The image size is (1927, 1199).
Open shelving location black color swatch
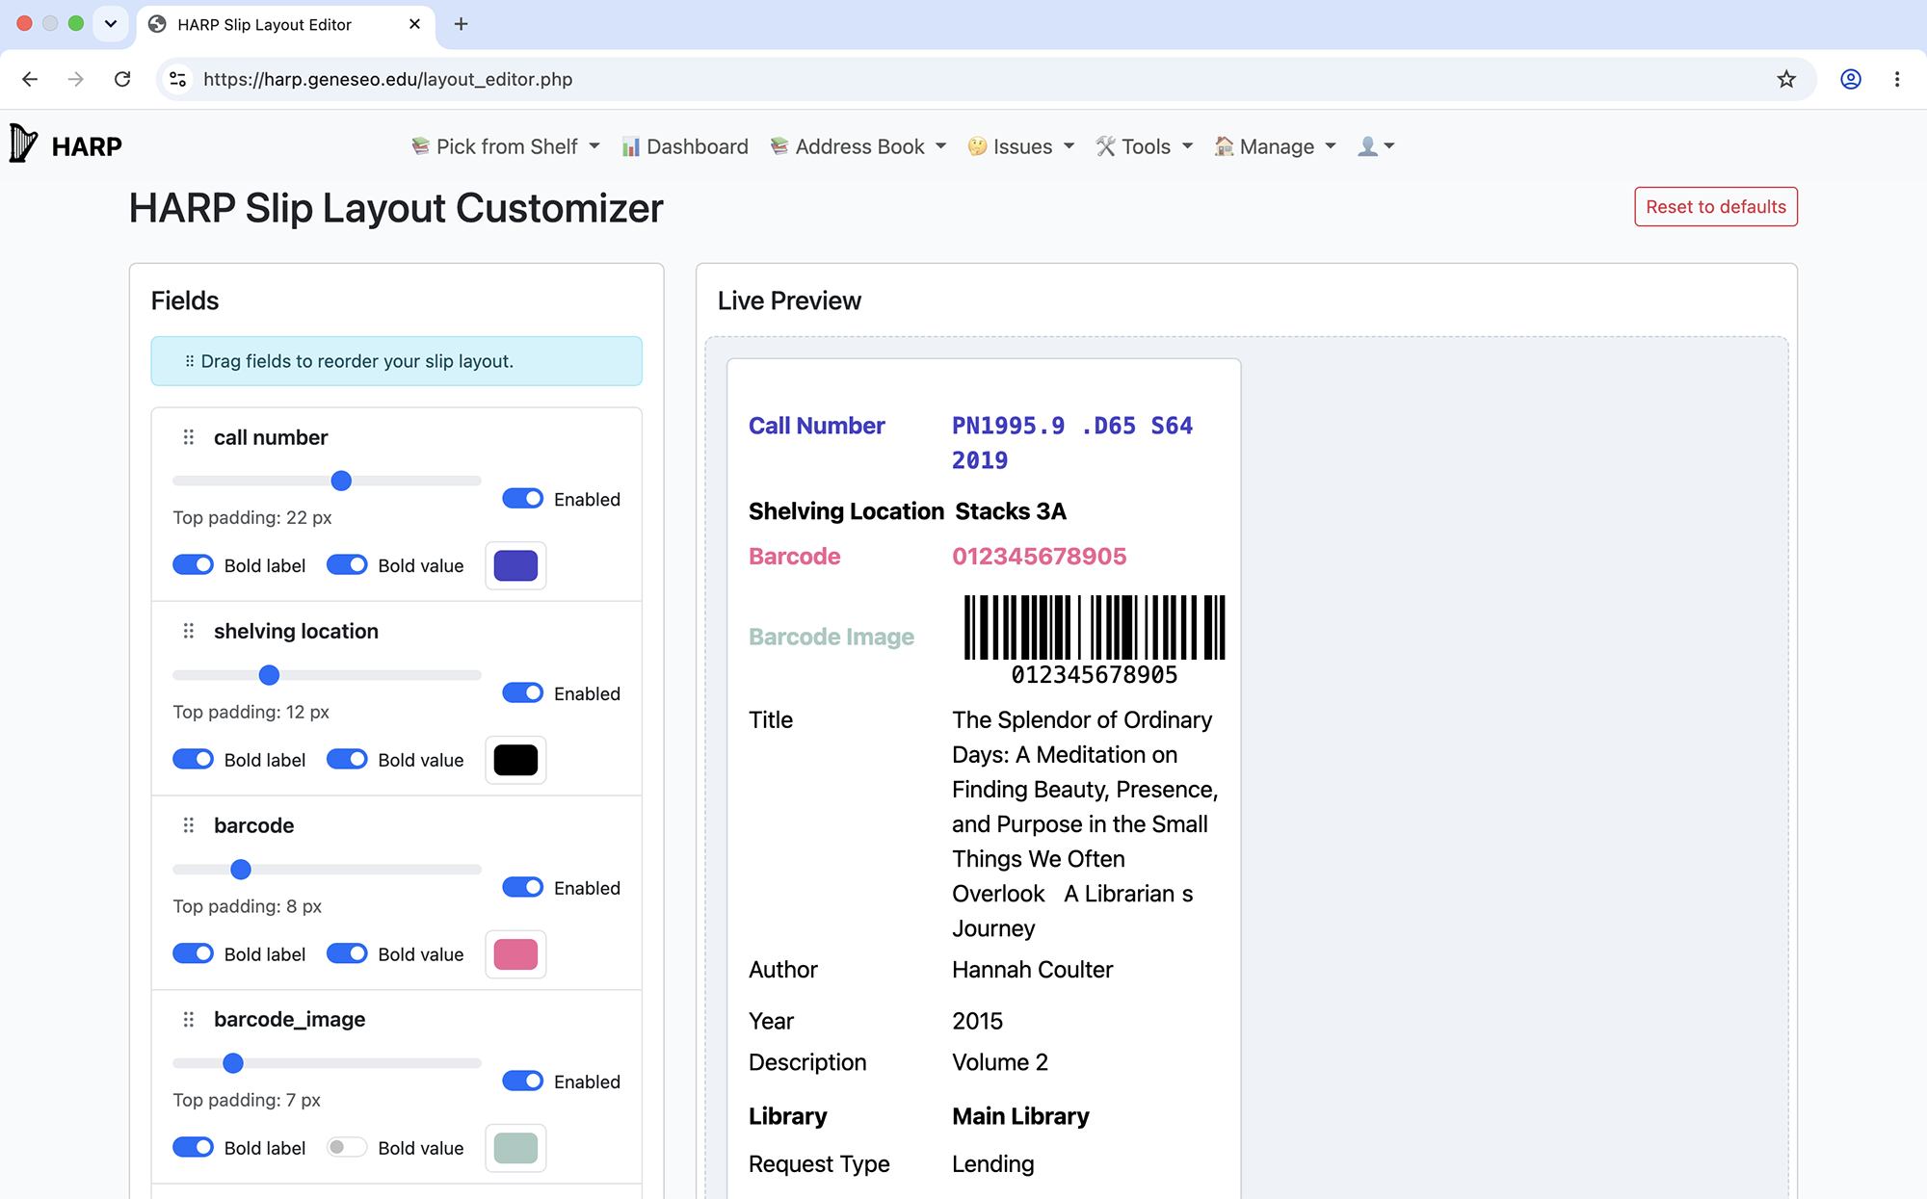[515, 760]
